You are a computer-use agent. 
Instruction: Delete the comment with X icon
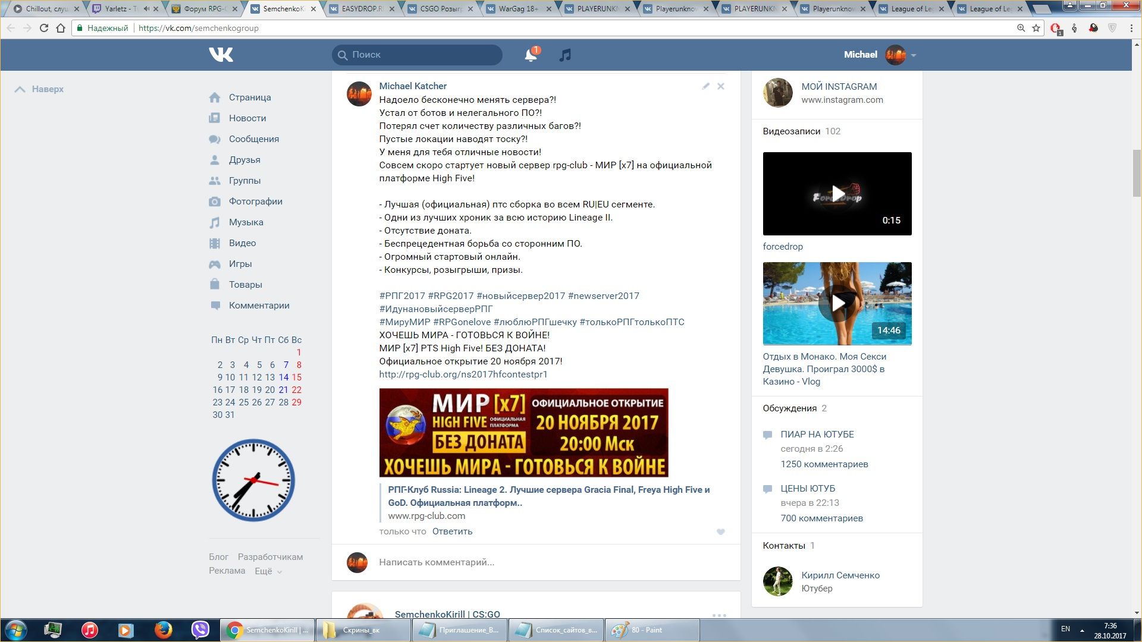[x=720, y=86]
